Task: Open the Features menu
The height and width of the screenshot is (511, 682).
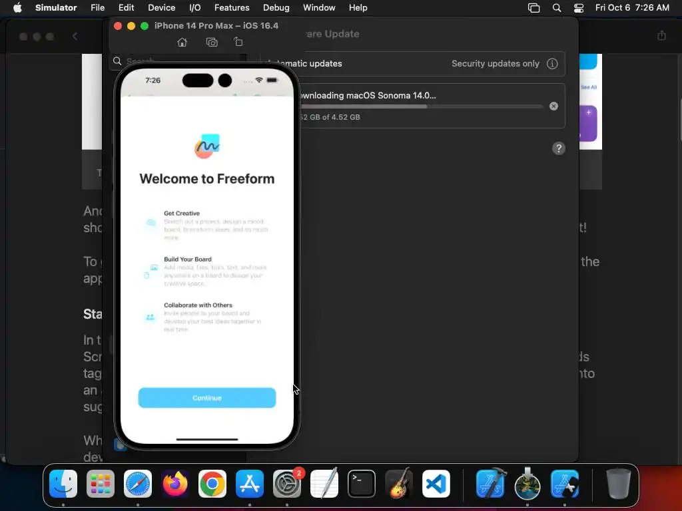Action: [232, 7]
